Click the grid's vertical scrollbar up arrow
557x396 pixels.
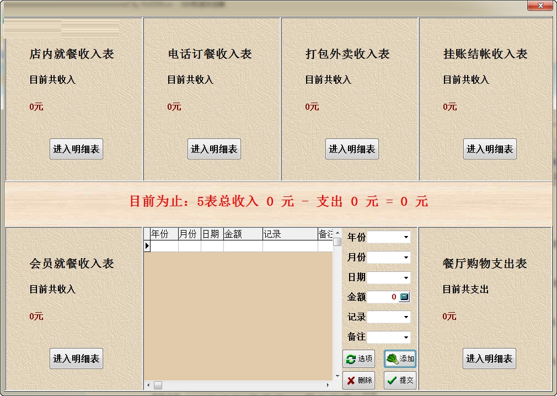(338, 233)
